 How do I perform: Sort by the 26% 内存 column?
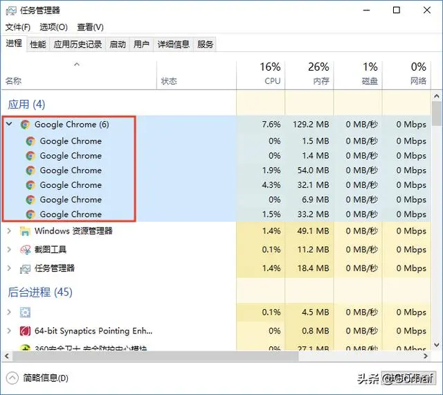[x=309, y=75]
